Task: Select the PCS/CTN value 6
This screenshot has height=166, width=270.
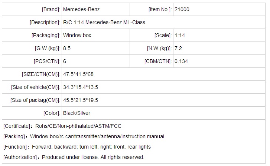Action: pos(65,61)
